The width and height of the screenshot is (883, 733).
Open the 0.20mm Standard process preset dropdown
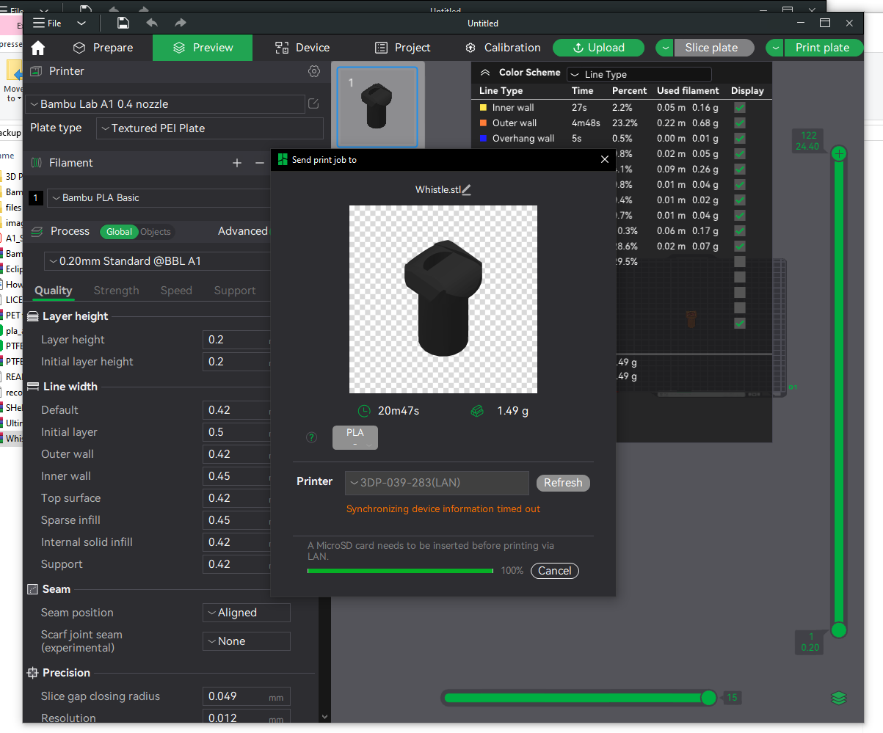click(158, 261)
